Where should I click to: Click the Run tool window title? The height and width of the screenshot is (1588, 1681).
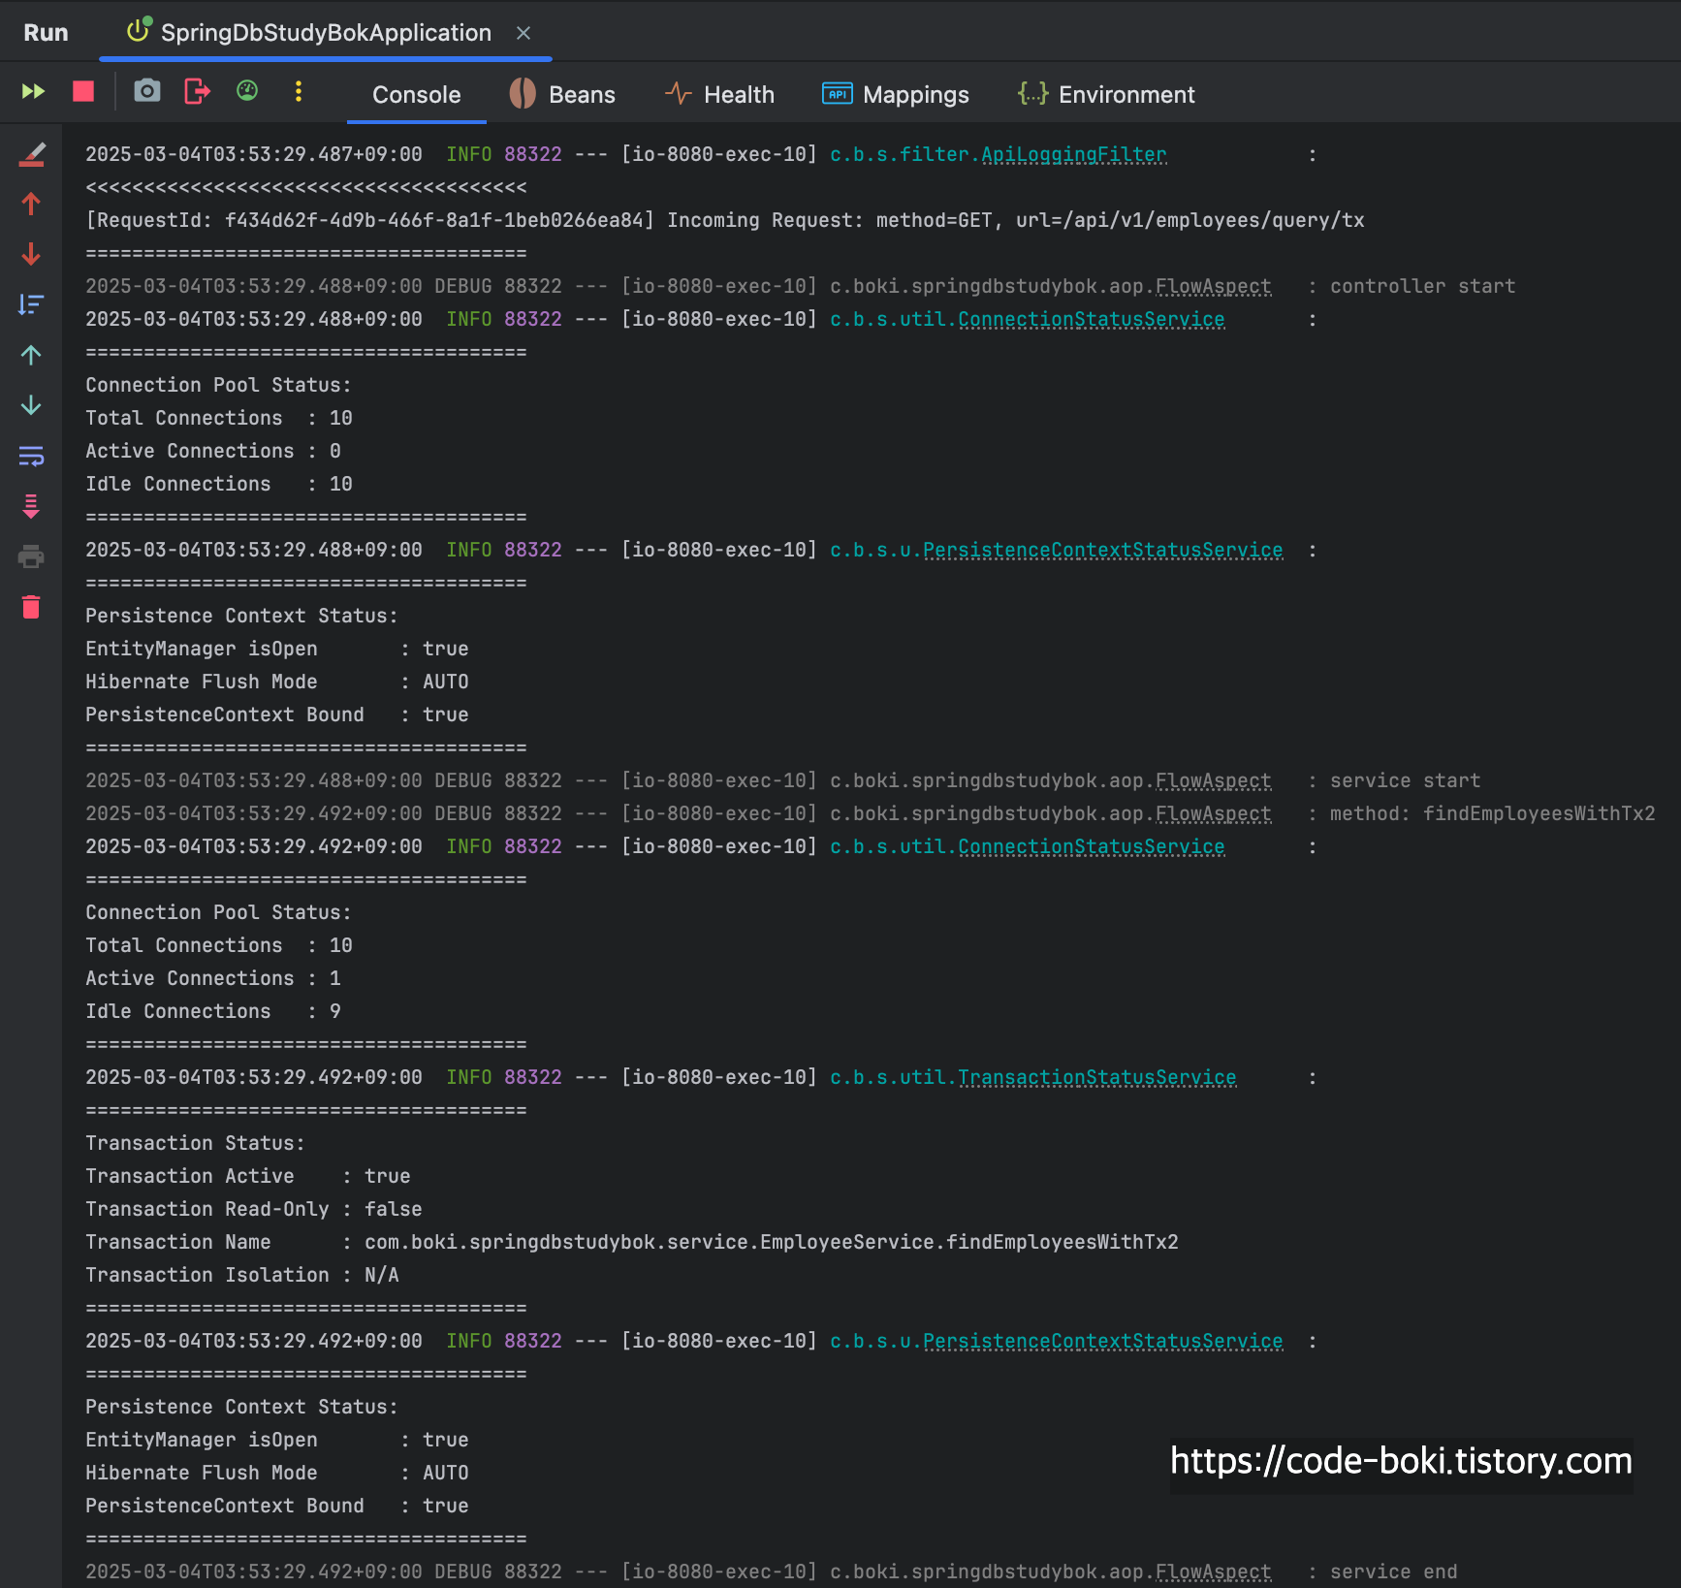point(46,32)
